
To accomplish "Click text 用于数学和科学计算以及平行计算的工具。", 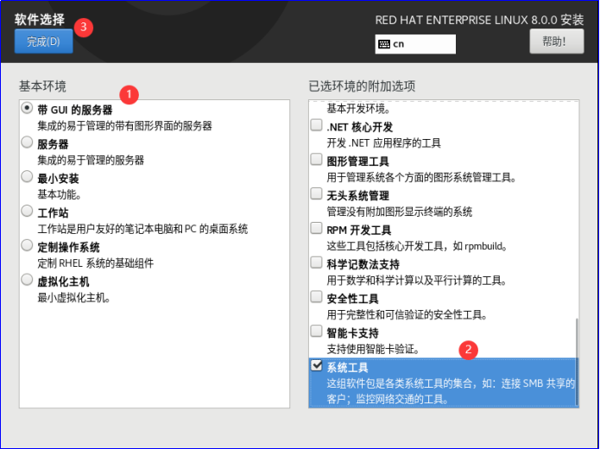I will point(417,281).
